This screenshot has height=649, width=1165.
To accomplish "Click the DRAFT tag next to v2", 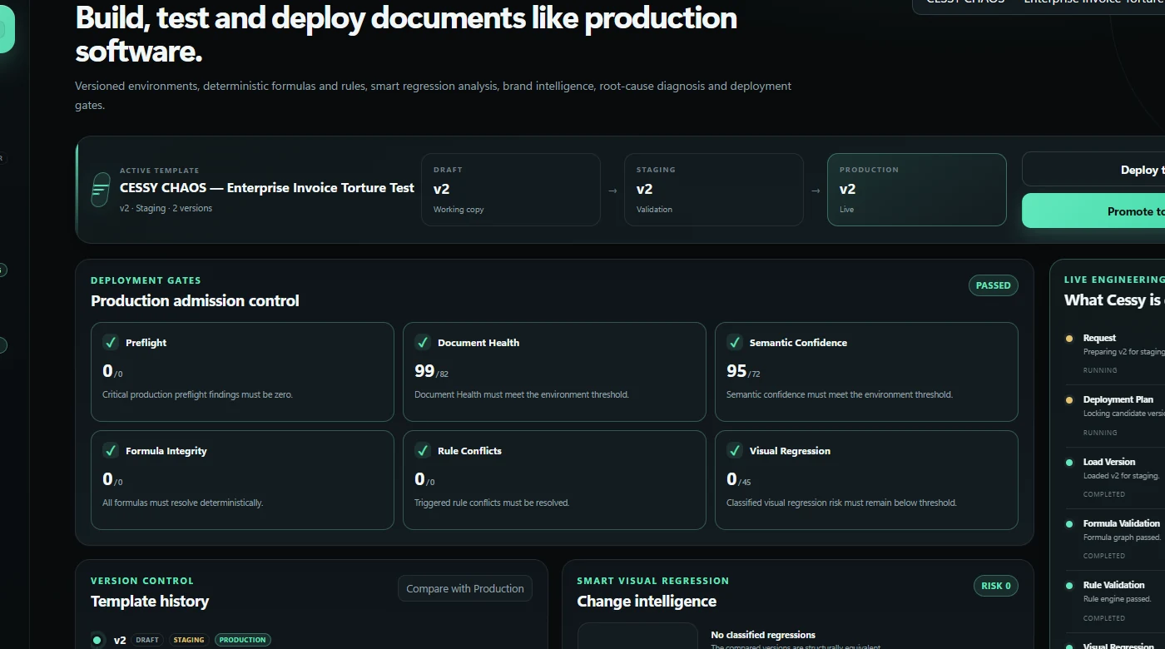I will [147, 640].
